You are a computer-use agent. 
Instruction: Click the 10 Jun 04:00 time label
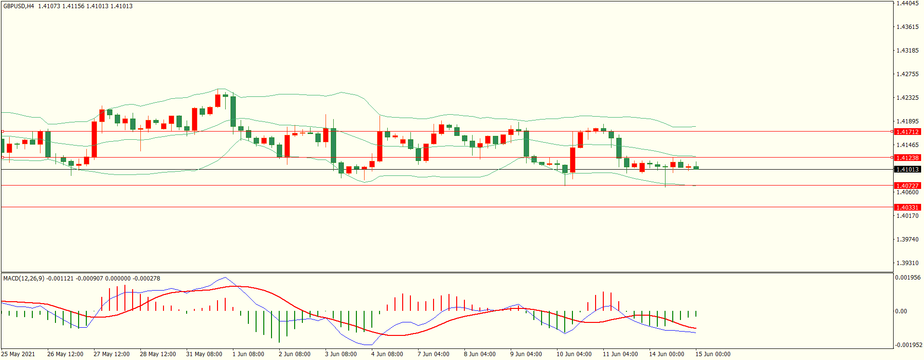(574, 354)
